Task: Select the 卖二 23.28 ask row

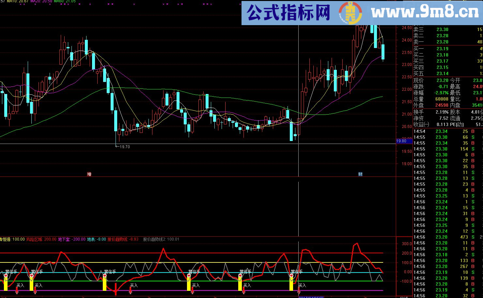Action: tap(448, 36)
